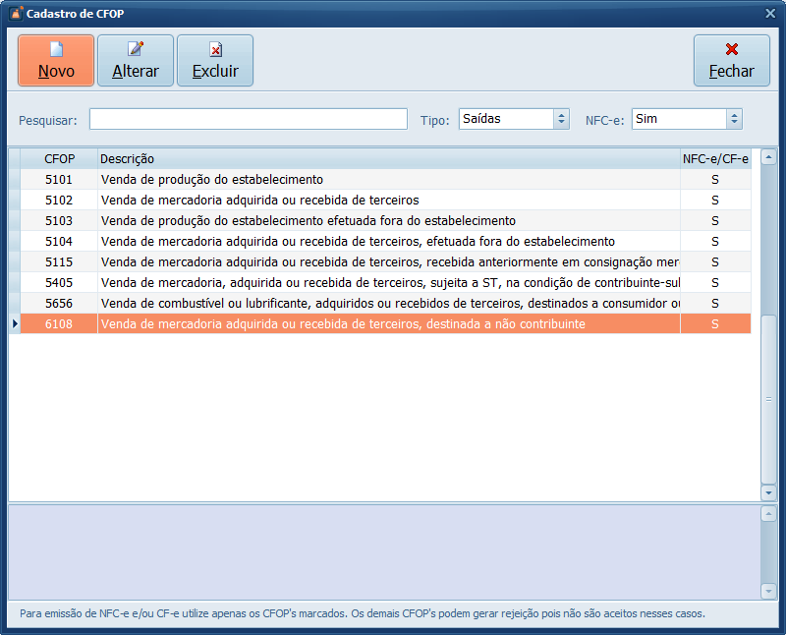Sort by the CFOP column header
Screen dimensions: 786x635
(x=60, y=158)
